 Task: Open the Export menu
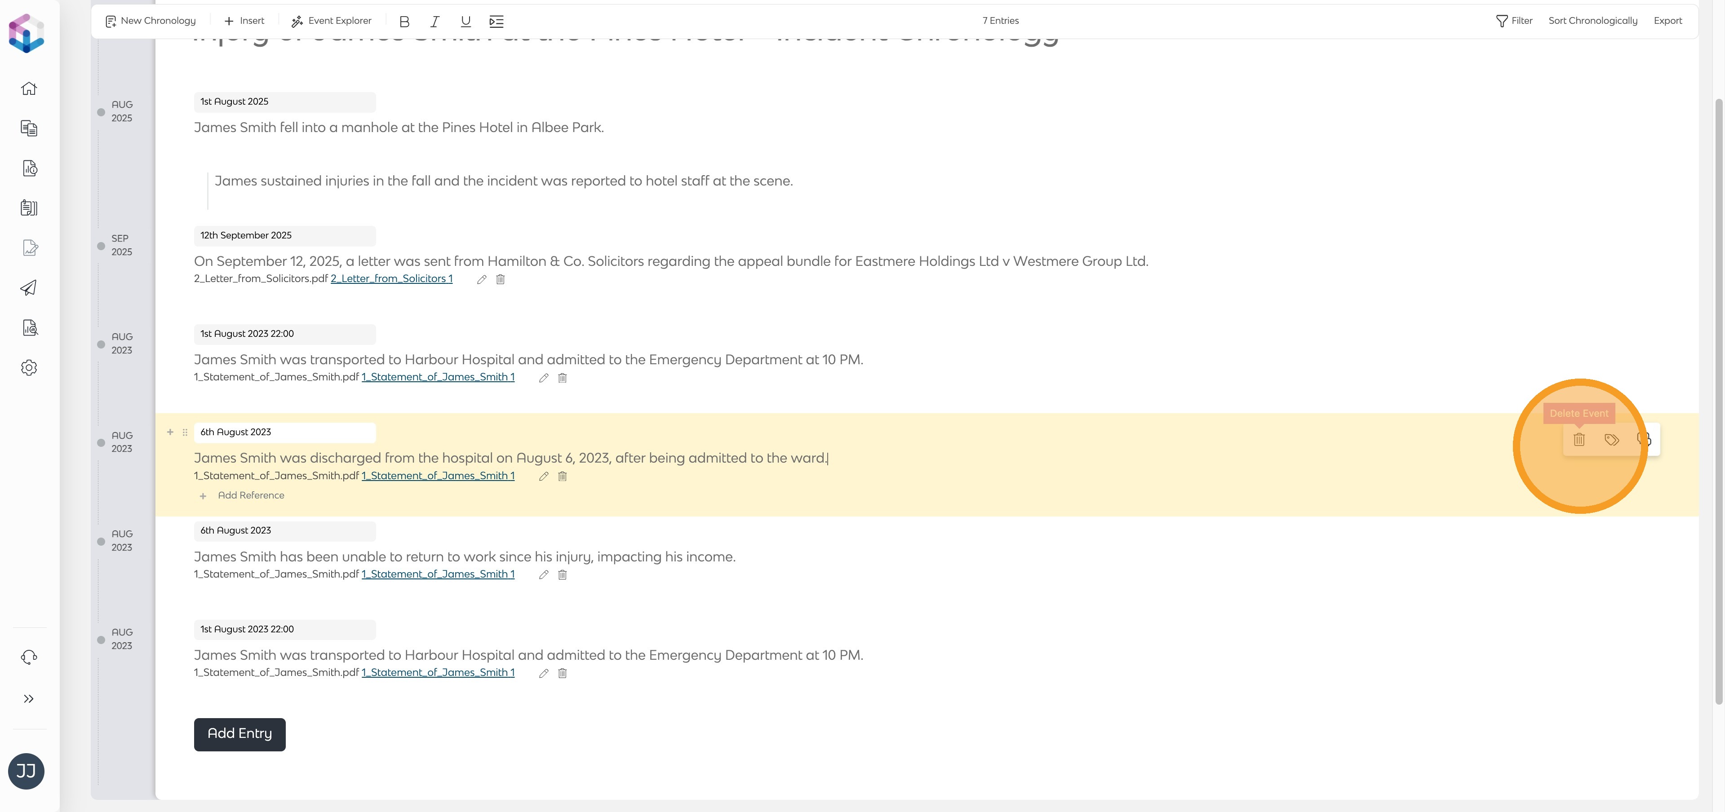coord(1667,21)
